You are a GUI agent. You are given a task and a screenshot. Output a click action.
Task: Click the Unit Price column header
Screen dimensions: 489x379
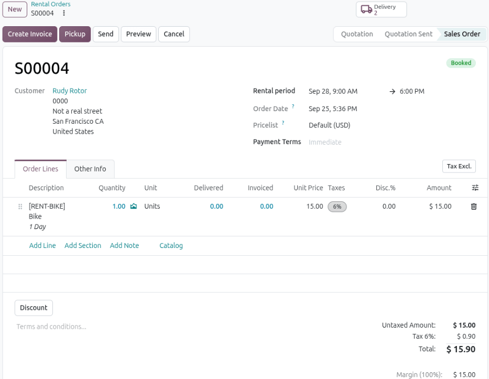pos(308,188)
